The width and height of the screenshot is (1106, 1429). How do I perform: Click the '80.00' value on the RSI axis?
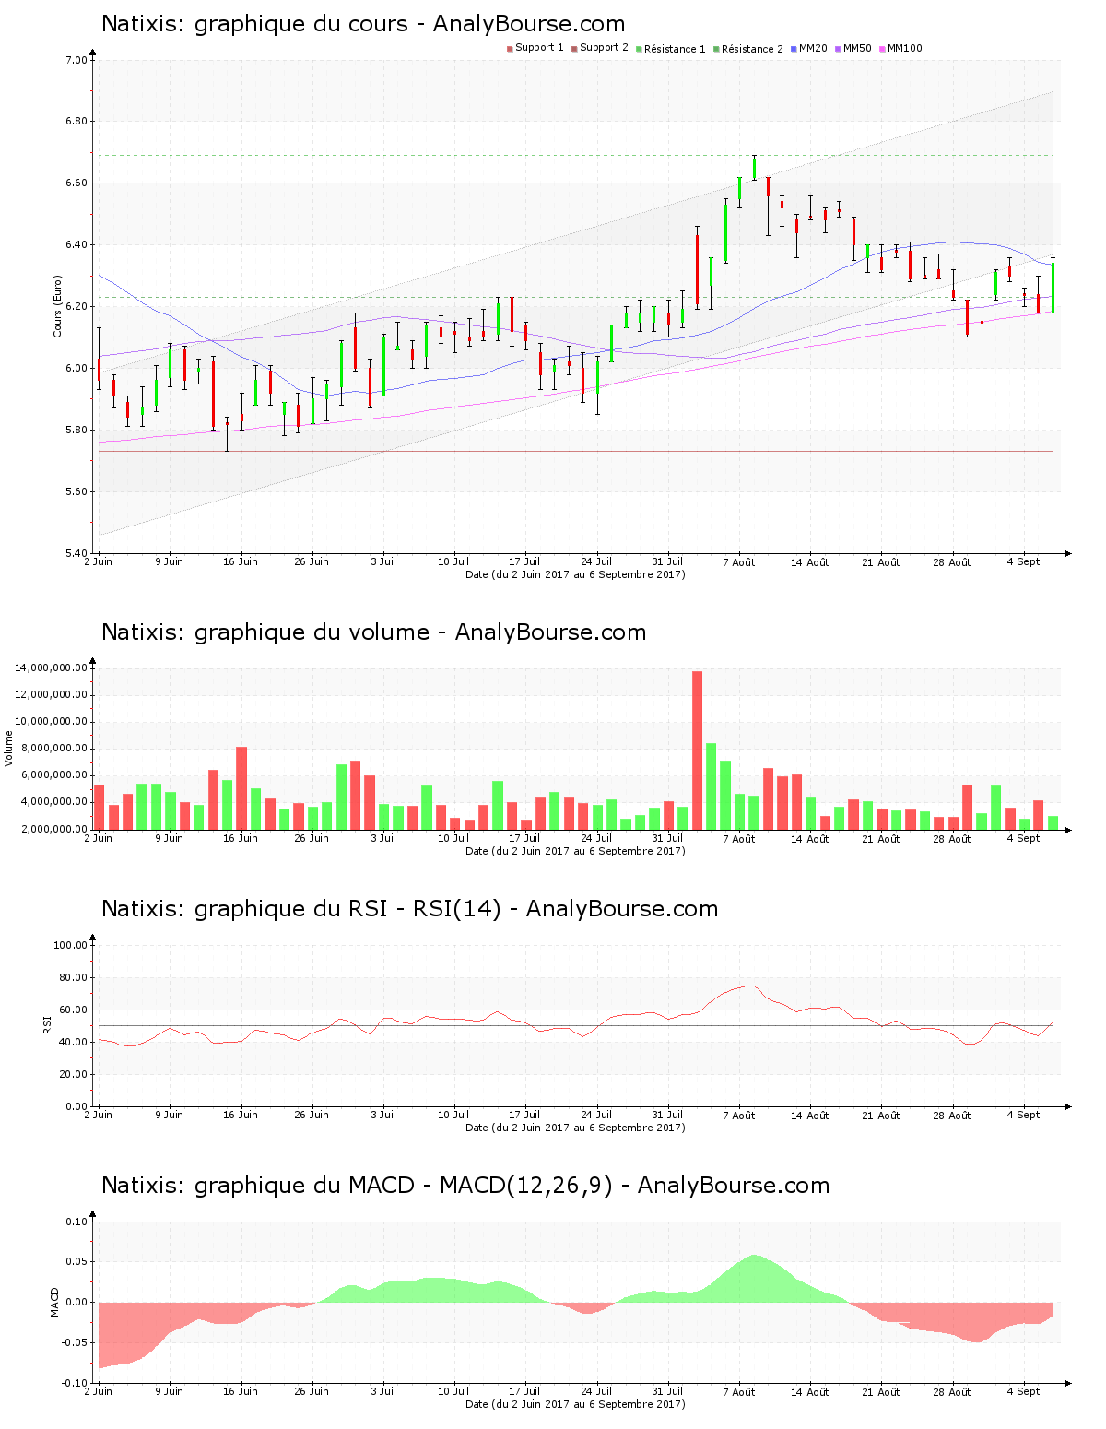[74, 977]
